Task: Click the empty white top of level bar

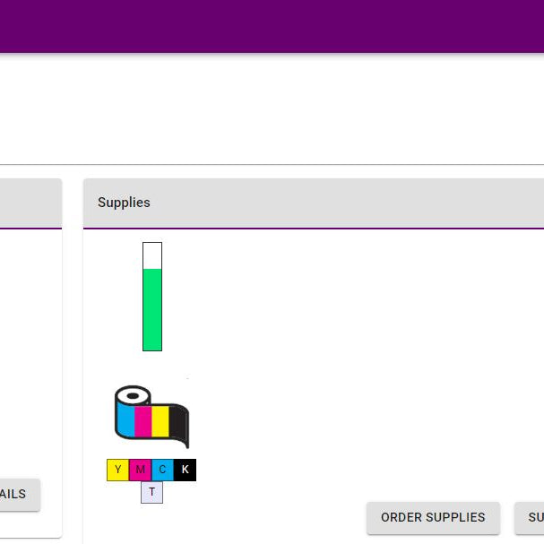Action: [x=152, y=255]
